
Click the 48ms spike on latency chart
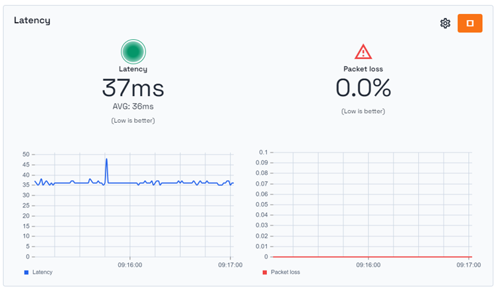[106, 159]
